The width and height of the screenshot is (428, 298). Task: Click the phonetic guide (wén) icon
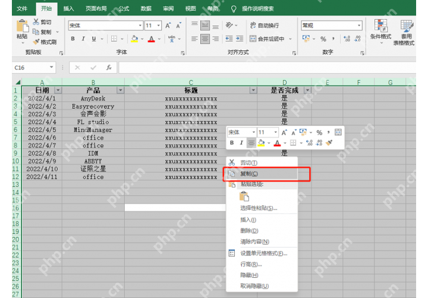click(172, 39)
